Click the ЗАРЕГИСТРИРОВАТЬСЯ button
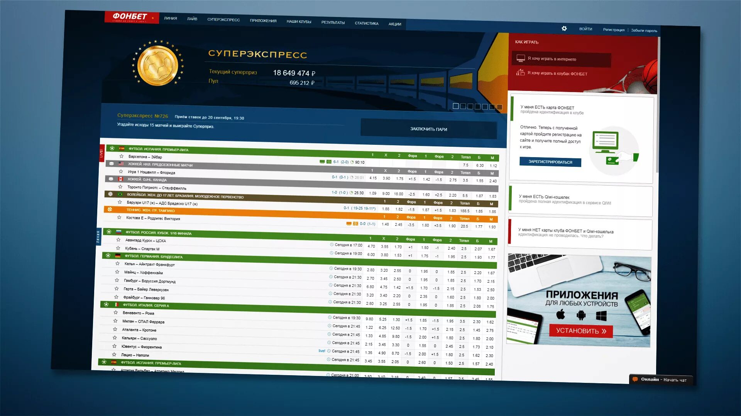This screenshot has width=741, height=416. pyautogui.click(x=550, y=162)
